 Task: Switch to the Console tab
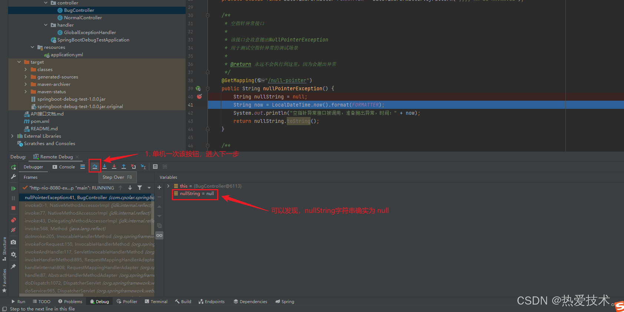pyautogui.click(x=64, y=167)
